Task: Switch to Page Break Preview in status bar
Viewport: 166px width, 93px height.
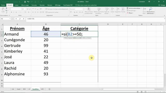Action: pyautogui.click(x=146, y=92)
